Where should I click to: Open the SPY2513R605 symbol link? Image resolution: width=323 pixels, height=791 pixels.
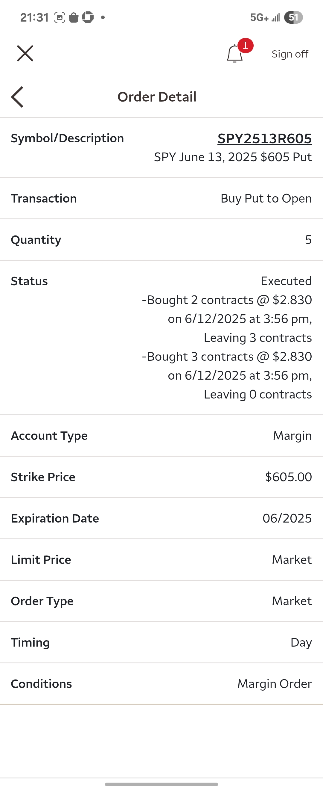click(265, 138)
